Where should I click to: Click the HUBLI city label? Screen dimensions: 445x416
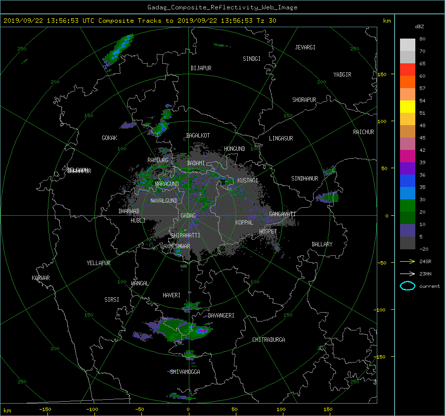coord(138,221)
